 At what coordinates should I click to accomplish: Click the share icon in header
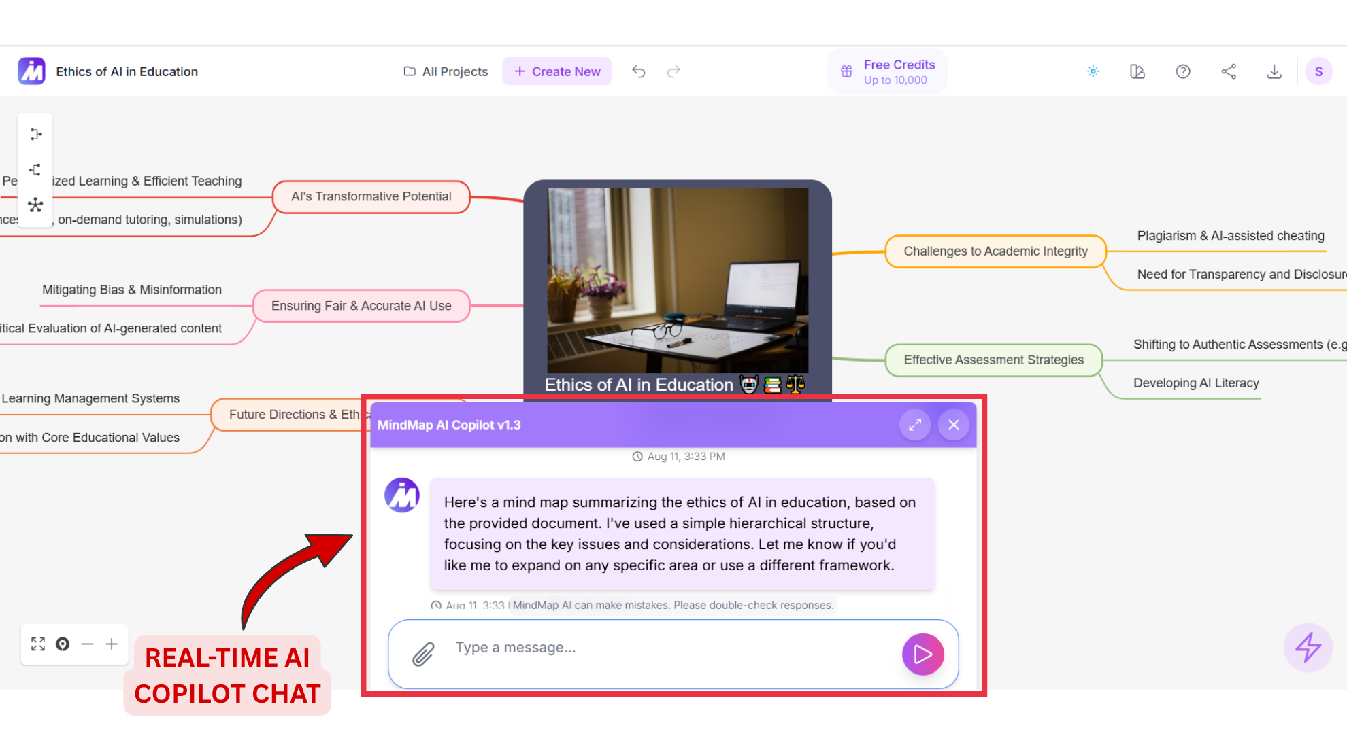(1229, 71)
